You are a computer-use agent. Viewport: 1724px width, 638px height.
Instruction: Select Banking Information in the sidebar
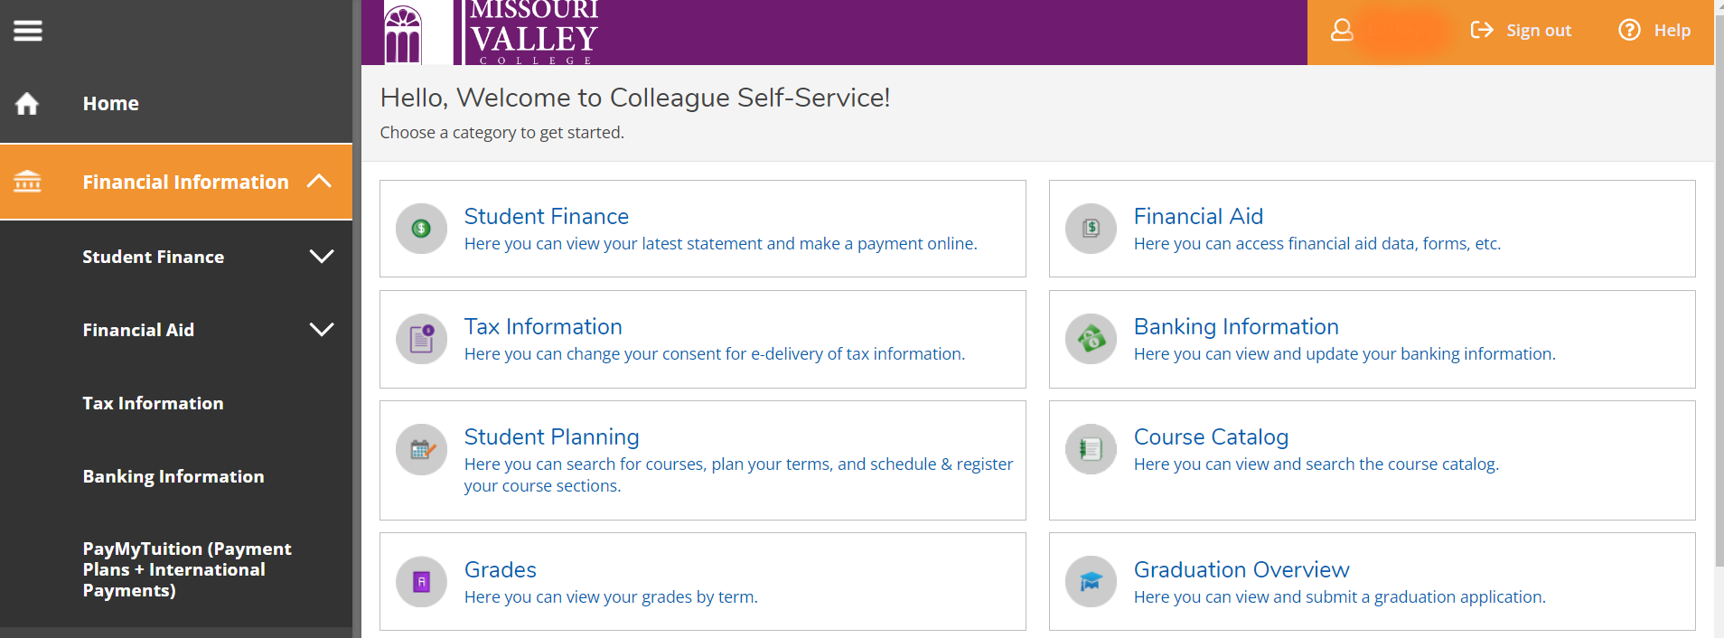pos(173,476)
